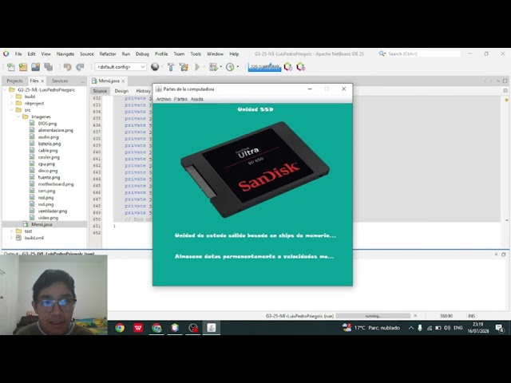Click the Java app icon in taskbar
The image size is (511, 383).
211,328
